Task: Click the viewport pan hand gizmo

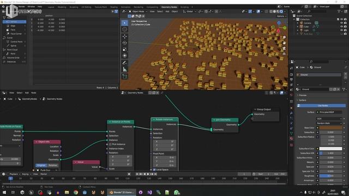Action: (x=284, y=43)
